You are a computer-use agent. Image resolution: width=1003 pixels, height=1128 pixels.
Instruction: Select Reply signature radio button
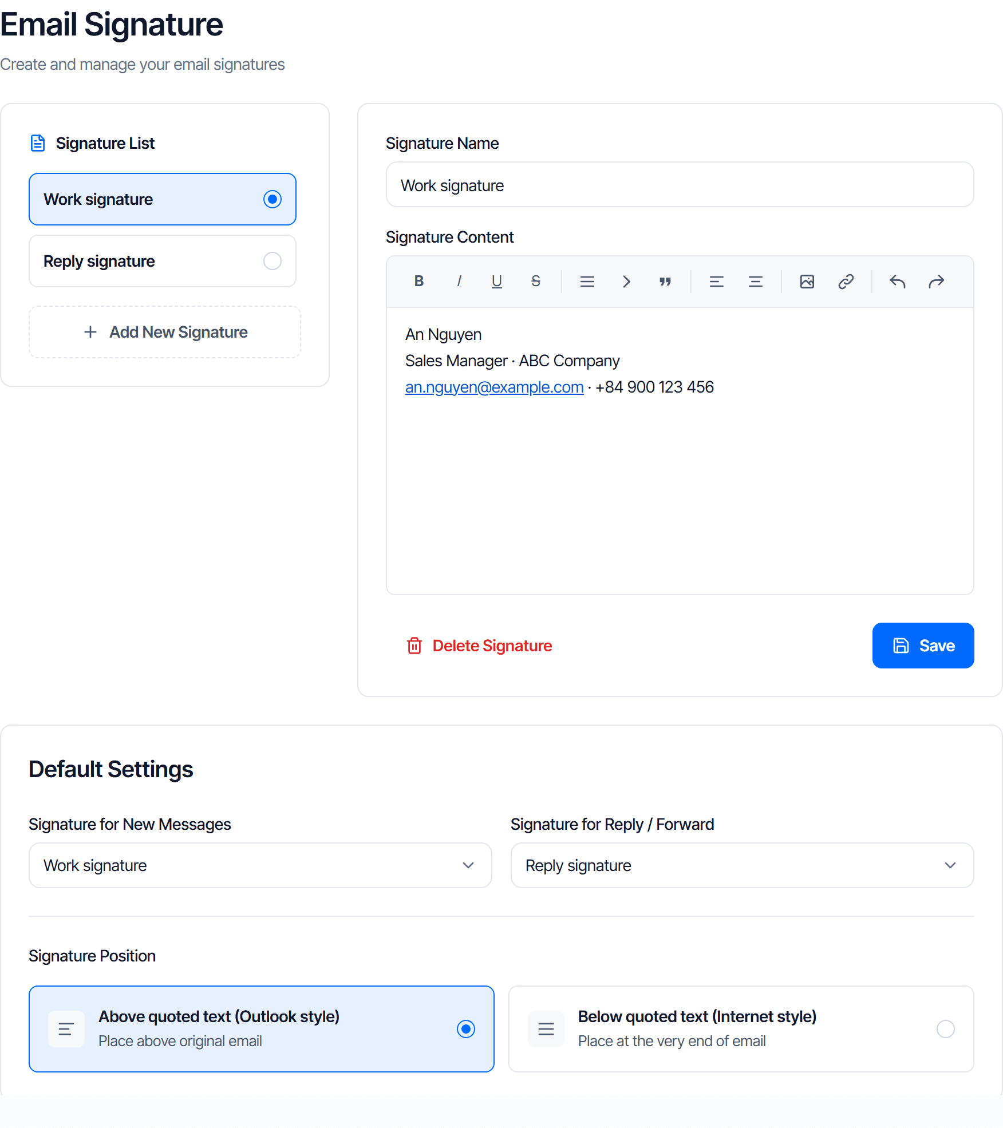(273, 261)
